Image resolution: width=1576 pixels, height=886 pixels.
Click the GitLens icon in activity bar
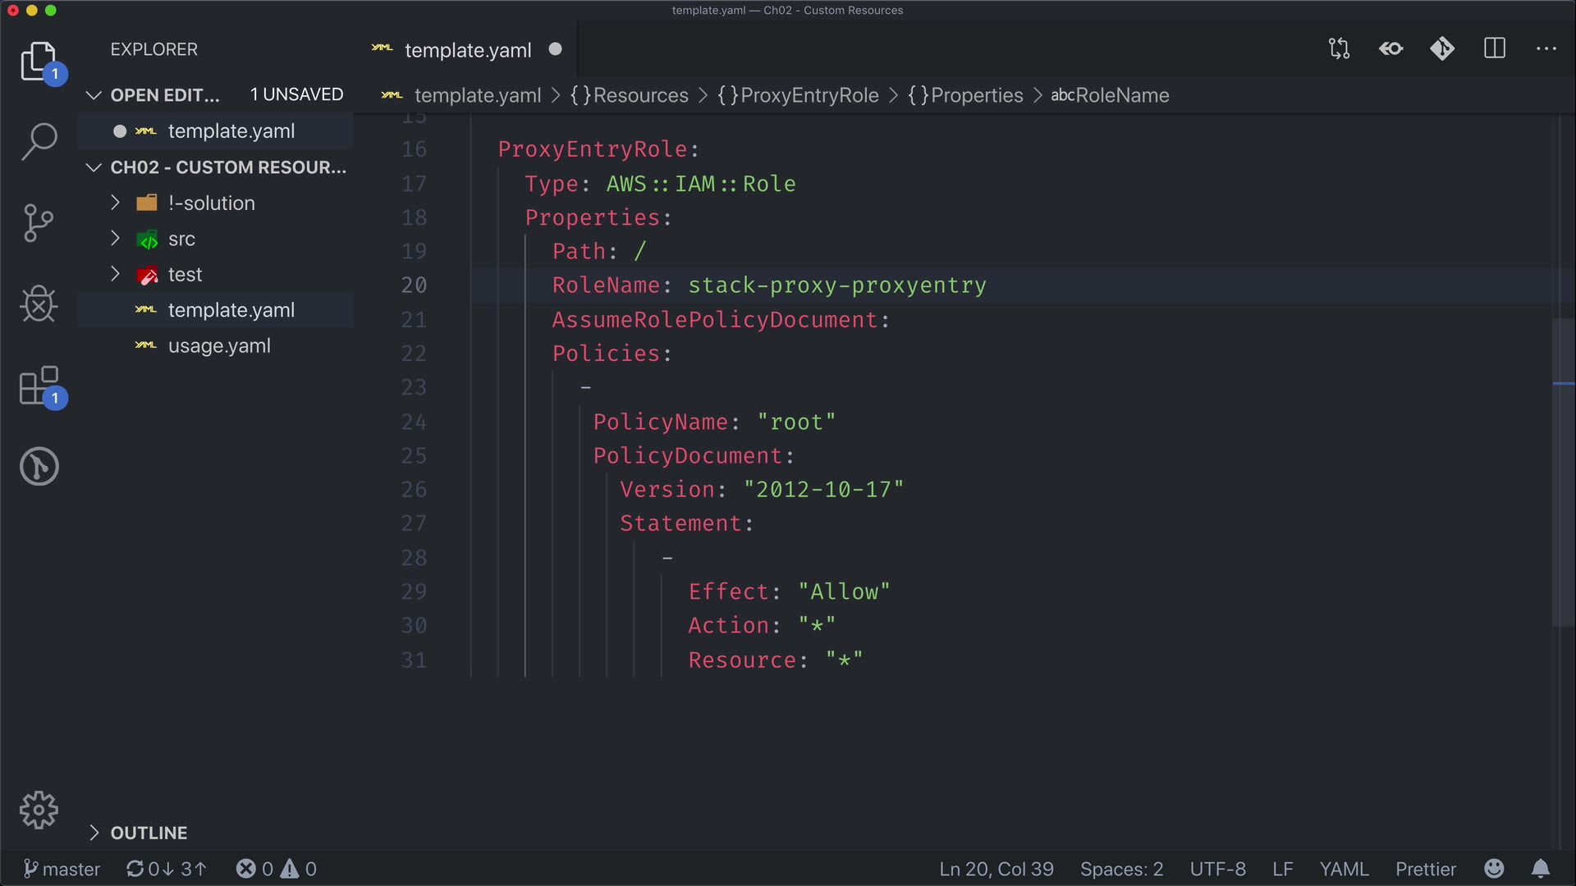[x=39, y=466]
